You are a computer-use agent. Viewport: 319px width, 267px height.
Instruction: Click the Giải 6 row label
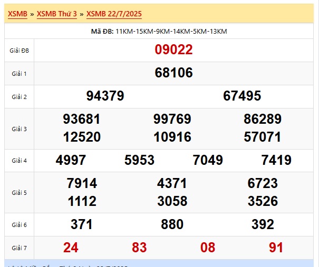pos(19,225)
